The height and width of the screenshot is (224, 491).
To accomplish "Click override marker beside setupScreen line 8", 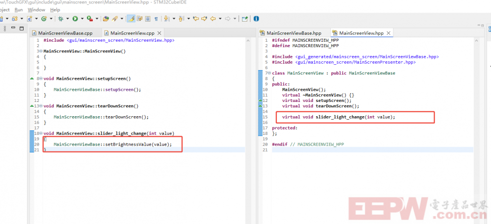I will tap(31, 78).
